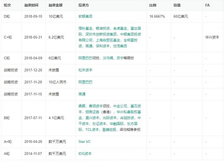Image resolution: width=224 pixels, height=162 pixels.
Task: Click the date 2017-11-15
Action: pos(33,94)
